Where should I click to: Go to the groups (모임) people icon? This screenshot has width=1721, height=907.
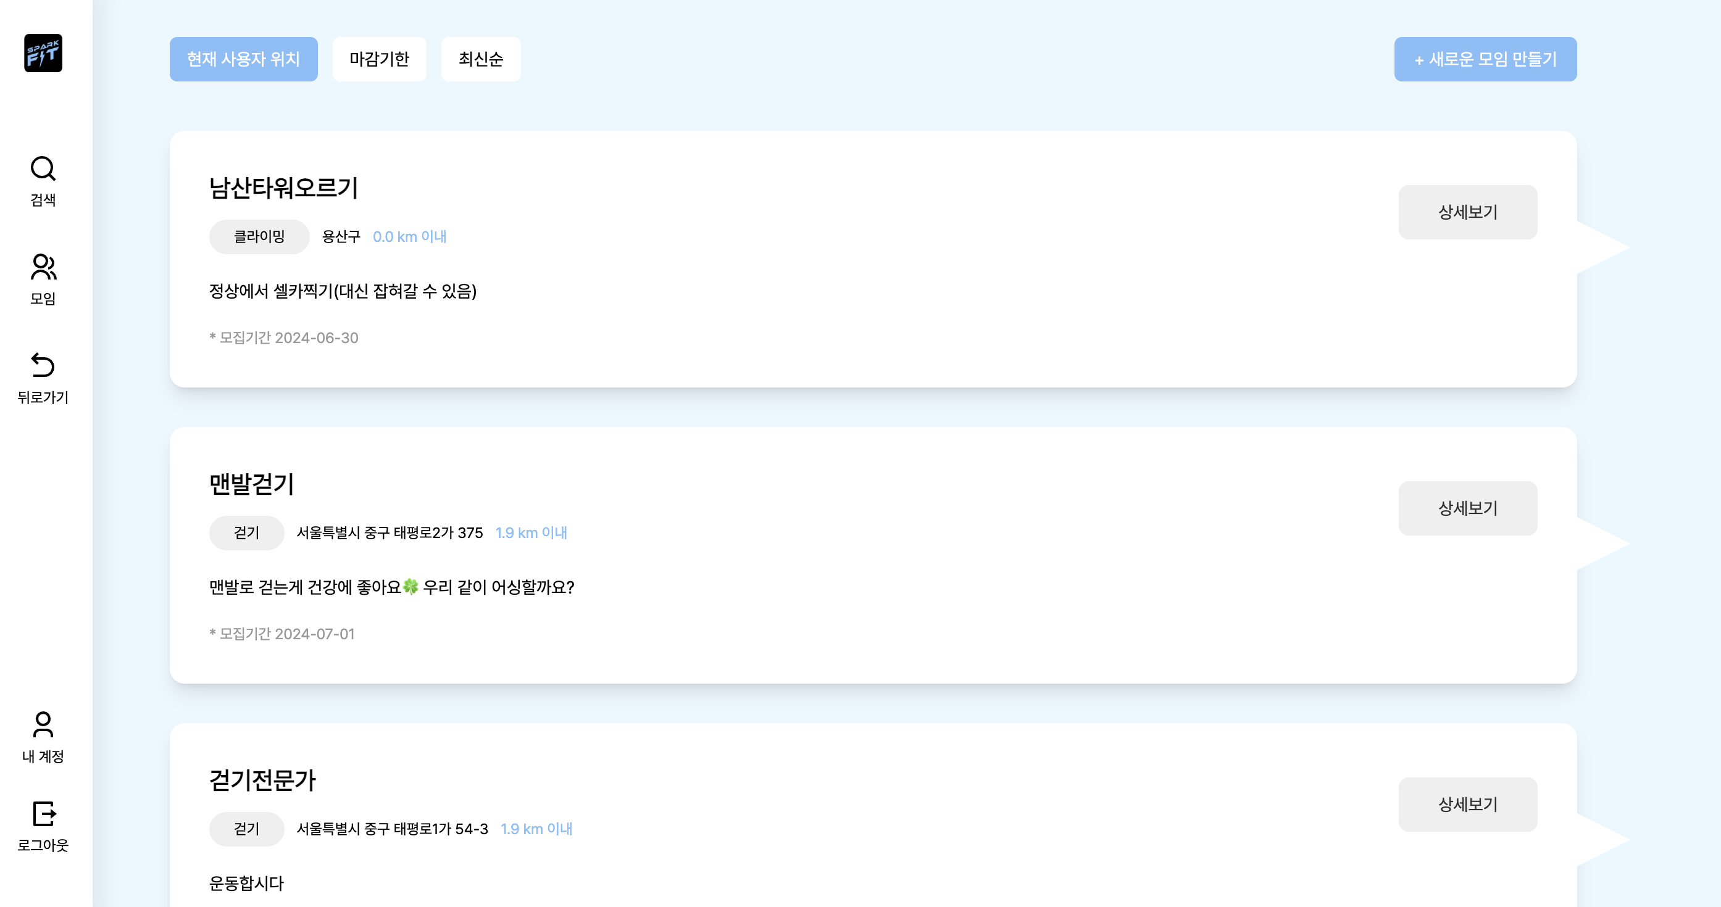(x=43, y=267)
